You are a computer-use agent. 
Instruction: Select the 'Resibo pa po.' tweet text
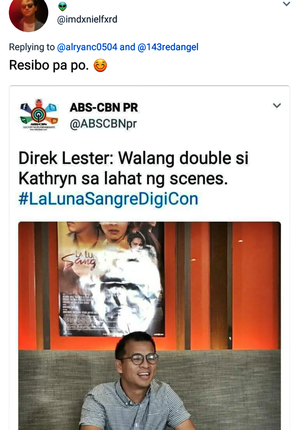click(49, 65)
